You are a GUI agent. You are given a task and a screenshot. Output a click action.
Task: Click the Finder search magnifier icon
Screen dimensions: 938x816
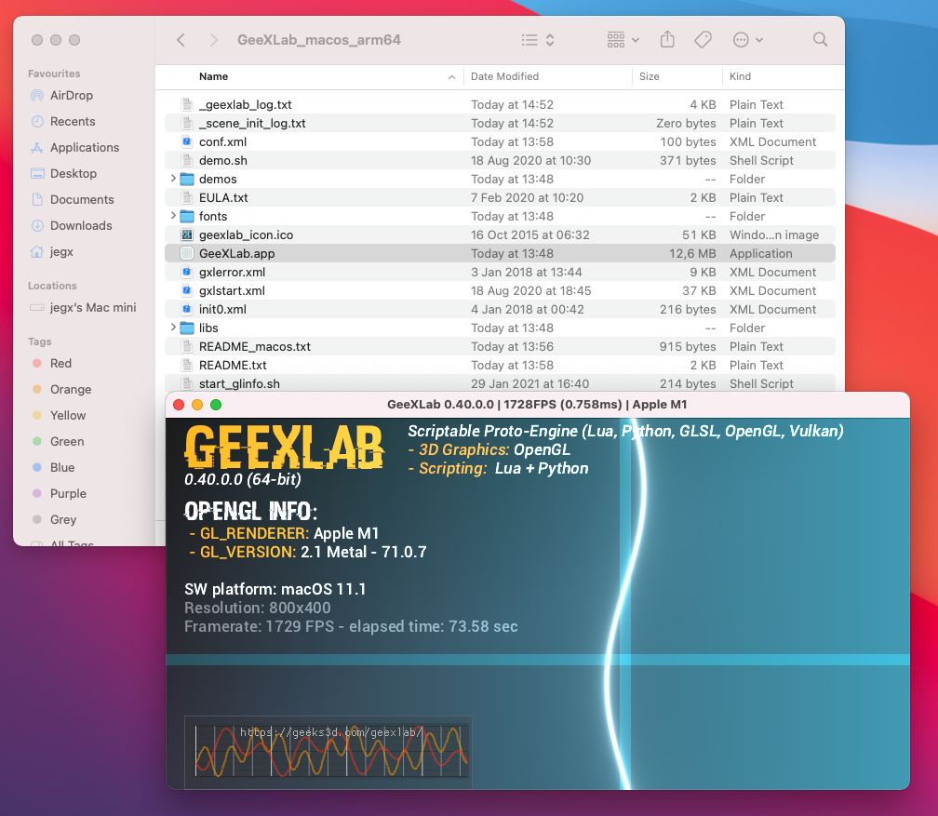coord(820,40)
